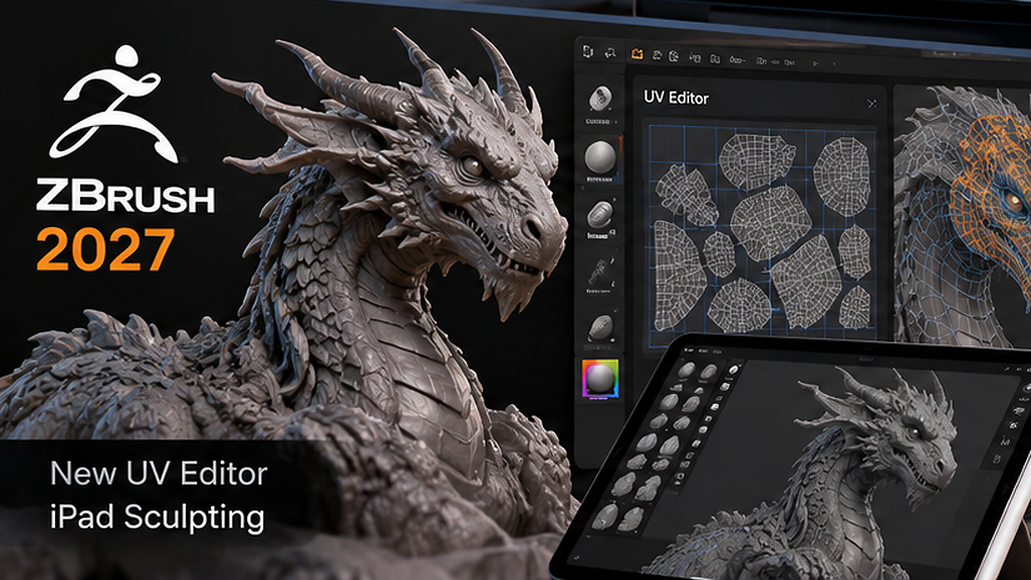Screen dimensions: 1031x580
Task: Select the top brush thumbnail above the gray sphere
Action: click(x=600, y=99)
